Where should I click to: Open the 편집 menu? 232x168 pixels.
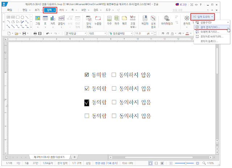25,10
